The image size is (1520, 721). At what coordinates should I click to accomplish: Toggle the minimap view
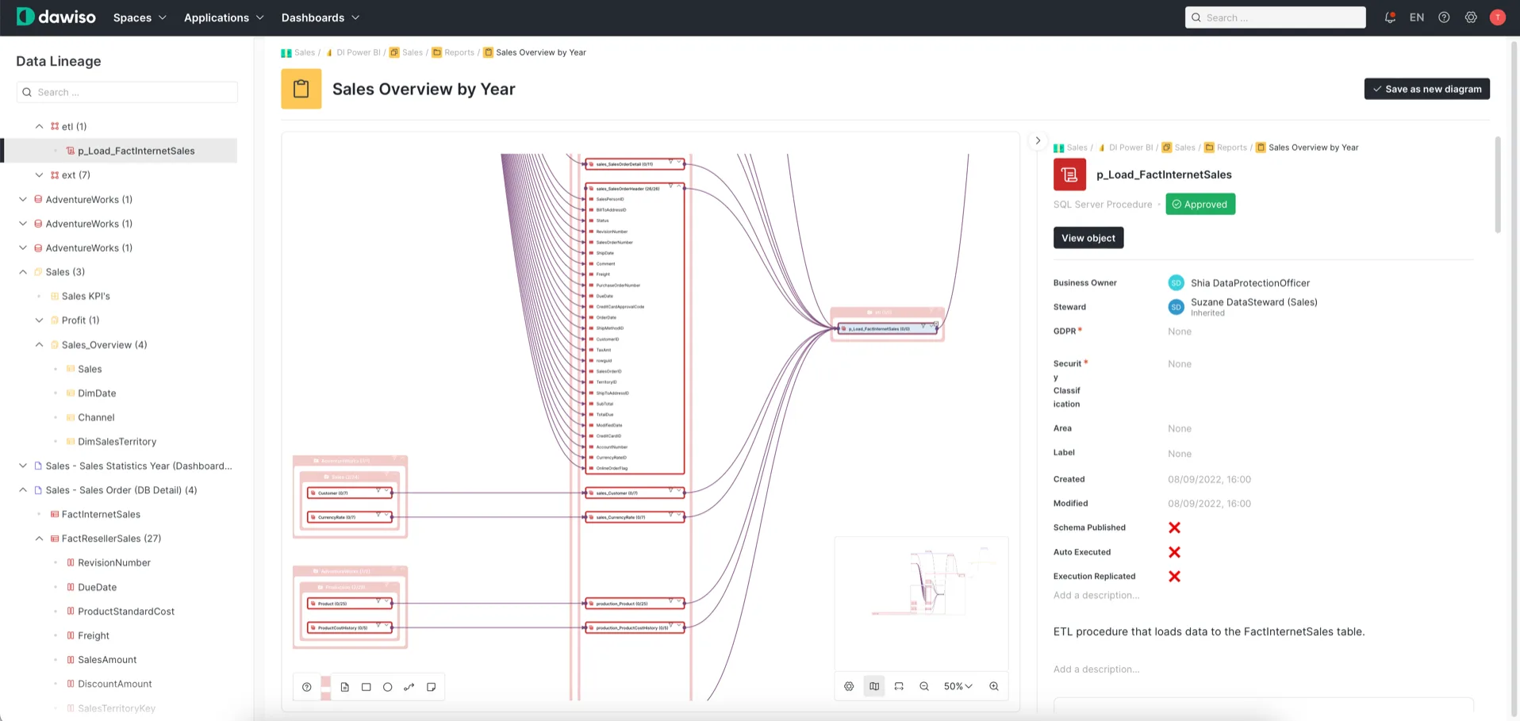(x=874, y=686)
